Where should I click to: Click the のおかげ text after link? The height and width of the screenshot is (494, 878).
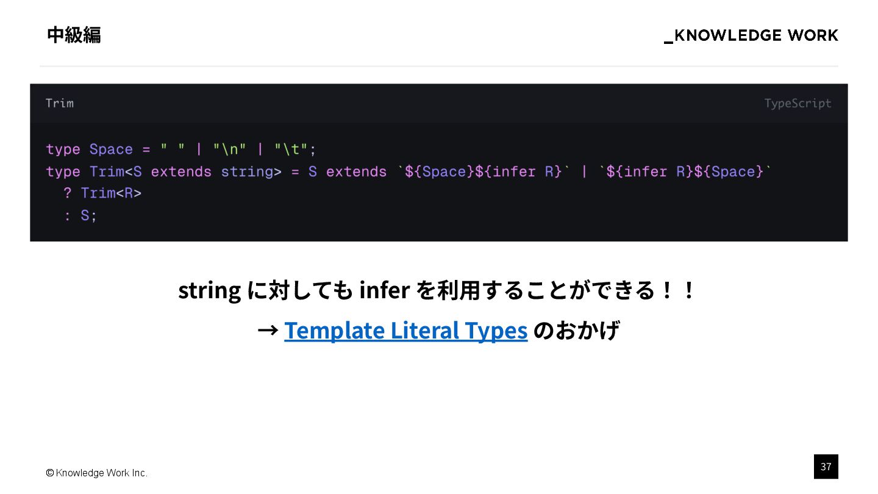(x=576, y=330)
